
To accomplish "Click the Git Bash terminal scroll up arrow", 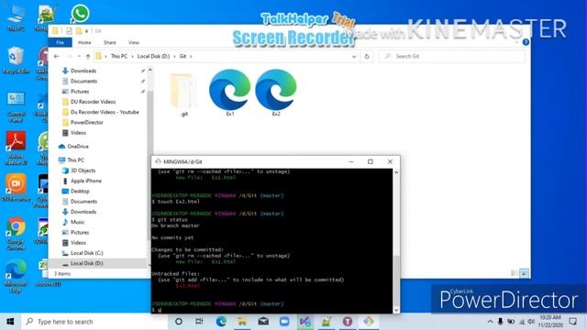I will point(396,172).
